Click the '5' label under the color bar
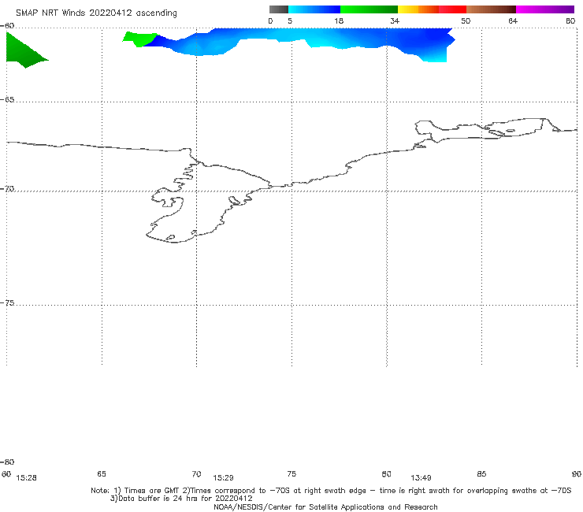The image size is (583, 512). (x=290, y=20)
